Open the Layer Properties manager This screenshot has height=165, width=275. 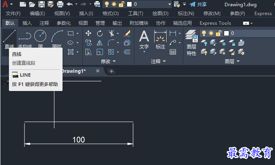tap(191, 43)
